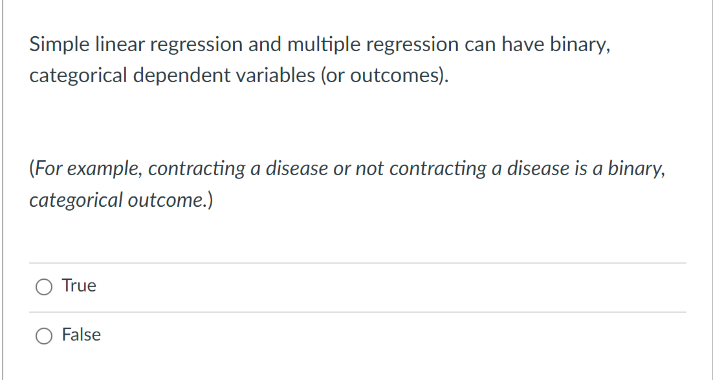Click italic "binary," ending the example line
This screenshot has width=713, height=380.
click(x=637, y=169)
